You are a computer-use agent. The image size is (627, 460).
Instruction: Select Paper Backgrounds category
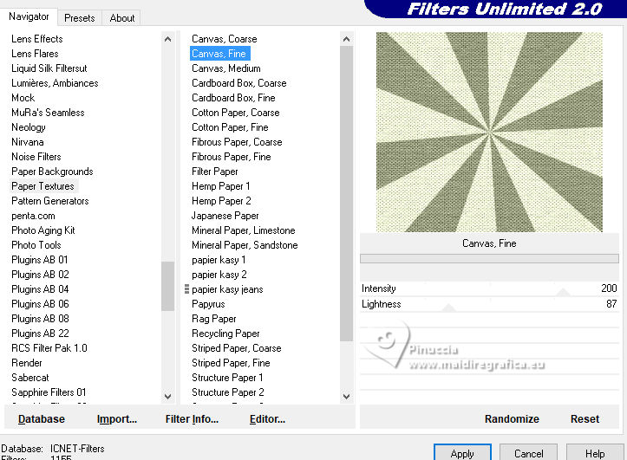[52, 172]
